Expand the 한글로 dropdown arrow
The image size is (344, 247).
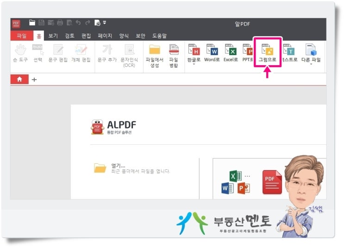coord(194,64)
